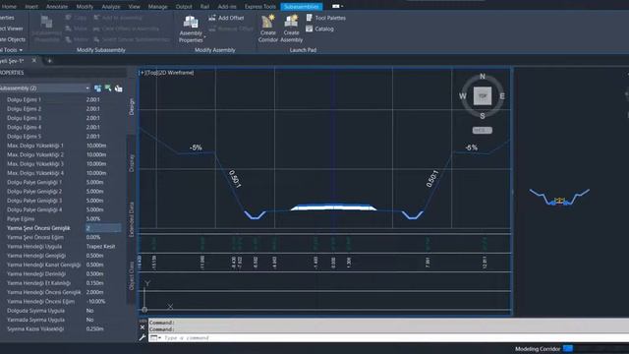Click the Add to Assembly tool
This screenshot has height=354, width=629.
point(118,18)
